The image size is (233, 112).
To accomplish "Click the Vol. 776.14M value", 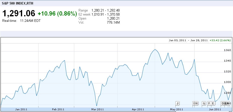I will click(x=114, y=23).
